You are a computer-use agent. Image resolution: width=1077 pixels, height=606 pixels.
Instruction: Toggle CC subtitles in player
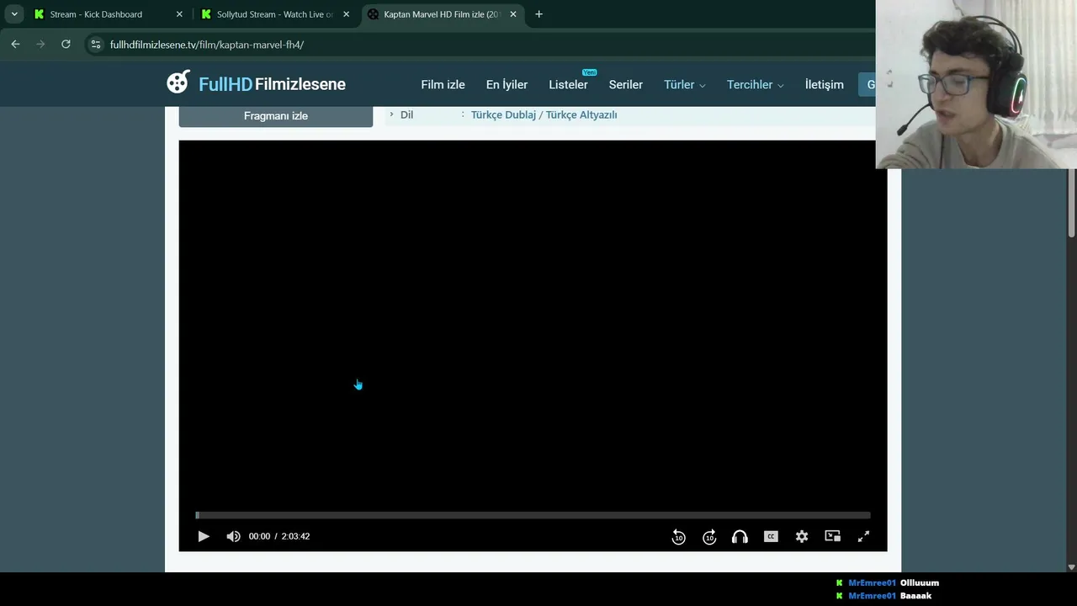click(771, 536)
